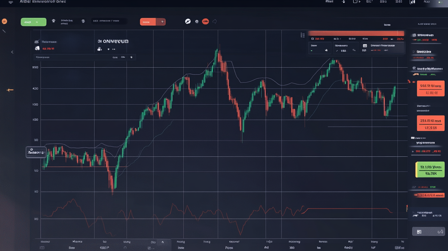Toggle the red circular button in the top toolbar

click(205, 21)
